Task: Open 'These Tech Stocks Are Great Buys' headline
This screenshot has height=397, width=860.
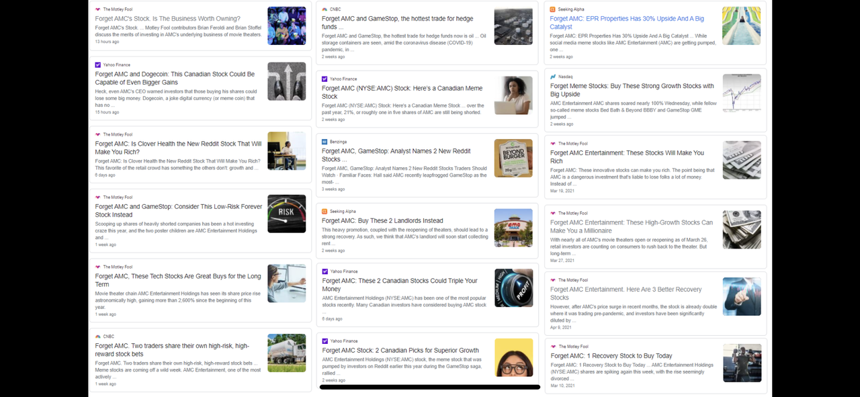Action: click(178, 280)
